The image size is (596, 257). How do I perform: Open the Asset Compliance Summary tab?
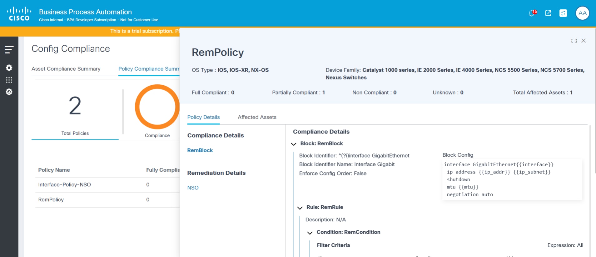tap(66, 69)
